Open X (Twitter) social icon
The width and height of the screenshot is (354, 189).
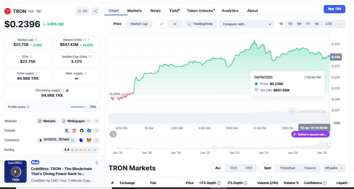67,131
